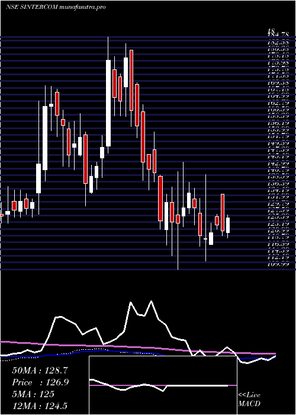The image size is (296, 415).
Task: Select the 5MA : 125 readout
Action: (33, 394)
